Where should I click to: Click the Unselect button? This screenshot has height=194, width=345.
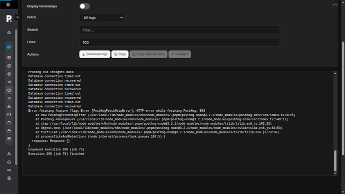tap(180, 54)
